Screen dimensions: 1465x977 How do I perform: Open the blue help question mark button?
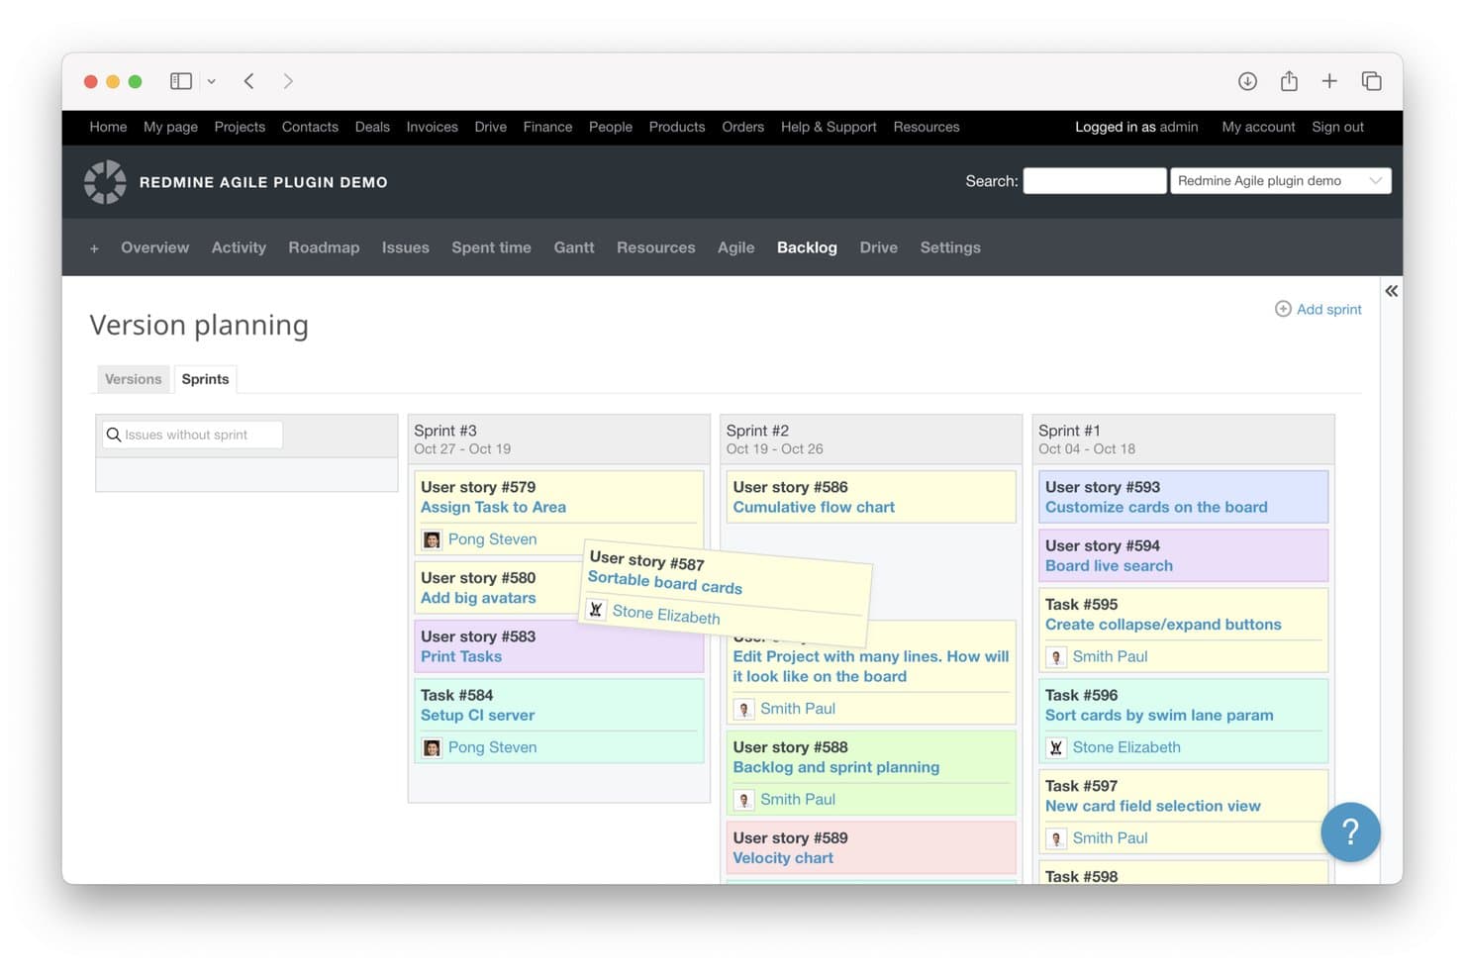coord(1350,831)
